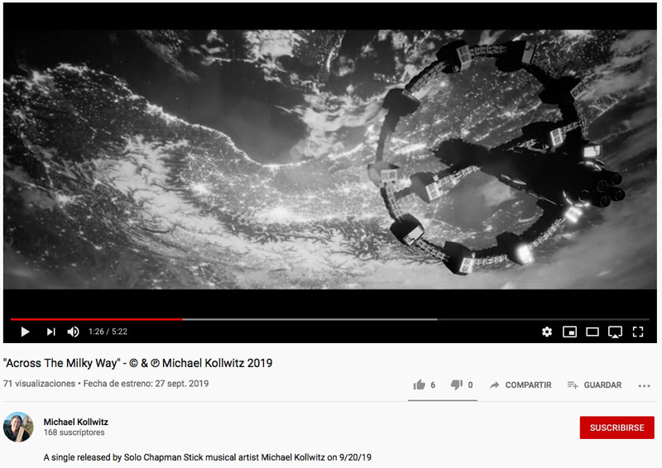Save video using GUARDAR
Image resolution: width=662 pixels, height=468 pixels.
594,384
